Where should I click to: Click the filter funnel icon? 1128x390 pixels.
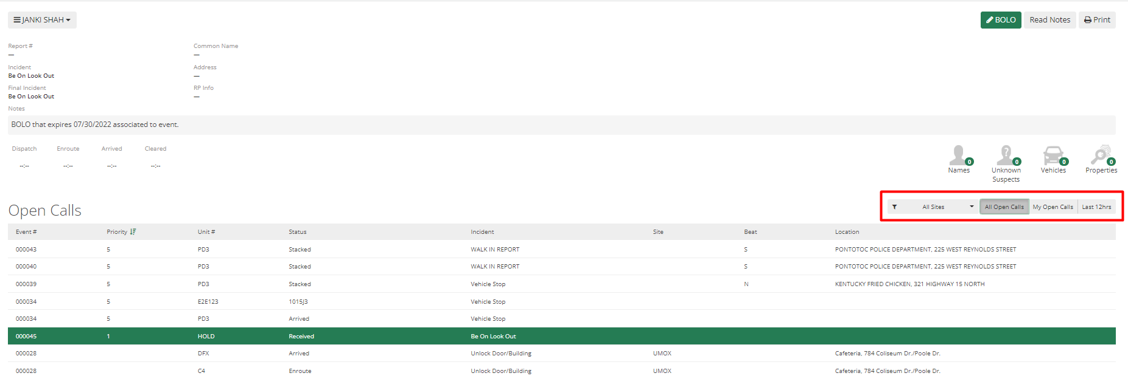click(x=894, y=207)
